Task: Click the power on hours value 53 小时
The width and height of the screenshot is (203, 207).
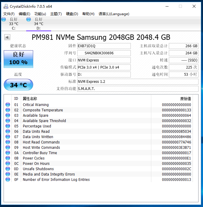Action: point(184,75)
